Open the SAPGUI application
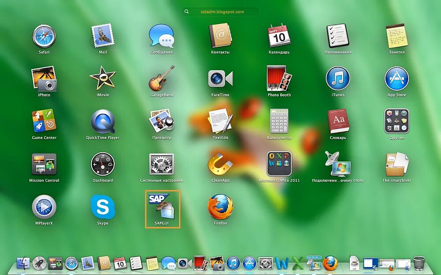441x275 pixels. pyautogui.click(x=162, y=206)
